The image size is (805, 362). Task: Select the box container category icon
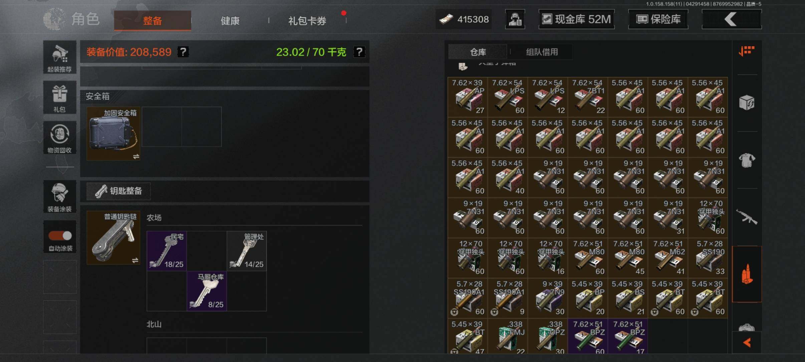click(x=747, y=103)
